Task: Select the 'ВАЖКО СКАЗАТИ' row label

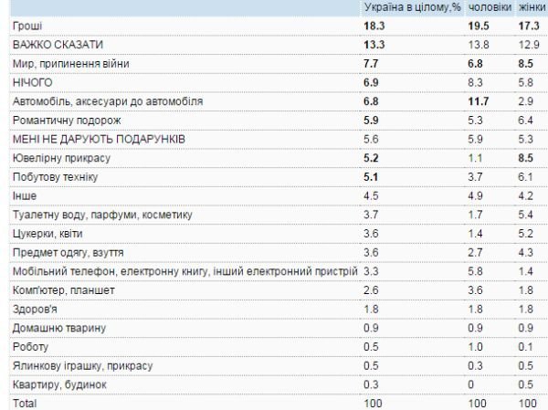Action: [58, 45]
